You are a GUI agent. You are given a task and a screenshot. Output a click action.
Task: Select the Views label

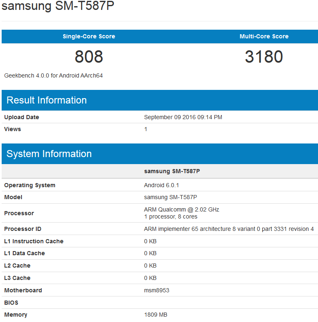pyautogui.click(x=12, y=129)
